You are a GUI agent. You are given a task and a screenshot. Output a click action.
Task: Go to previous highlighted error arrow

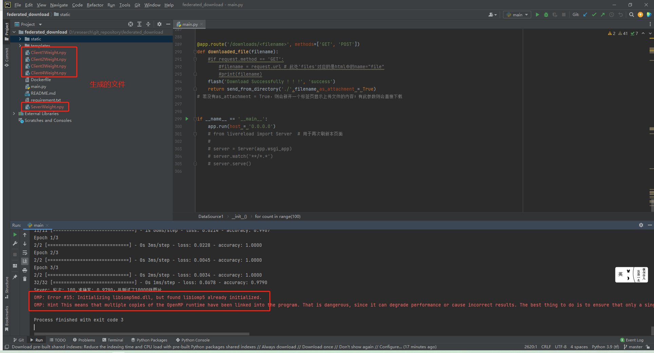click(x=643, y=33)
